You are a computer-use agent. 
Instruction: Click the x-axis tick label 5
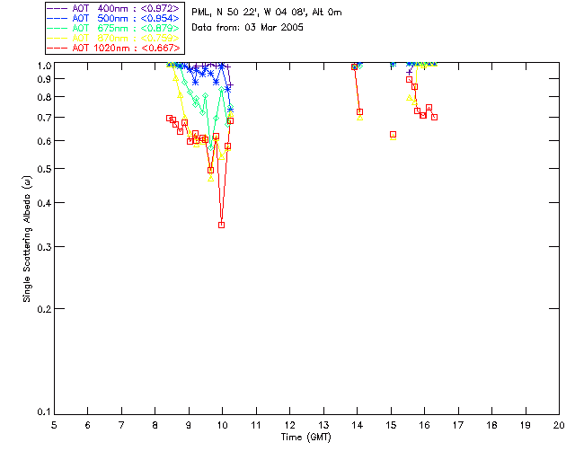(54, 425)
